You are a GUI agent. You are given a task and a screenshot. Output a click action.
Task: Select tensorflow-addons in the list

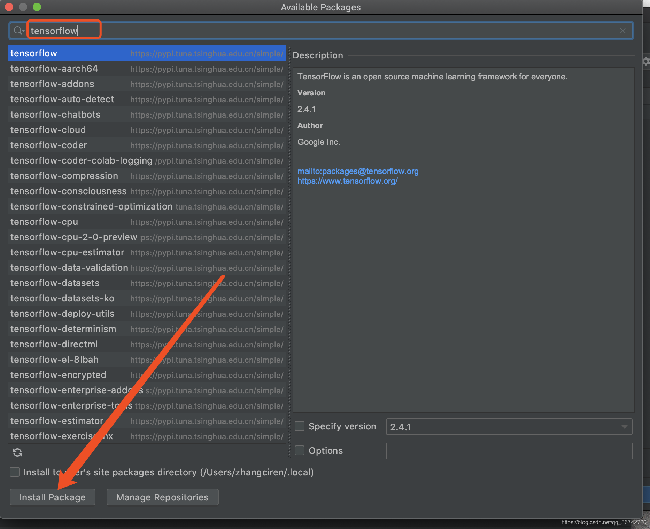147,84
